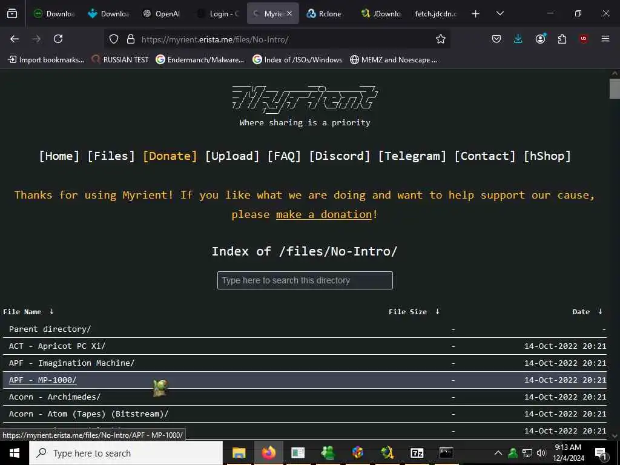Show hidden system tray icons
The height and width of the screenshot is (465, 620).
(x=498, y=453)
